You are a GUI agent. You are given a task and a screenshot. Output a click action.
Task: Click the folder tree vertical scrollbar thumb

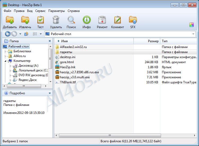[x=50, y=59]
